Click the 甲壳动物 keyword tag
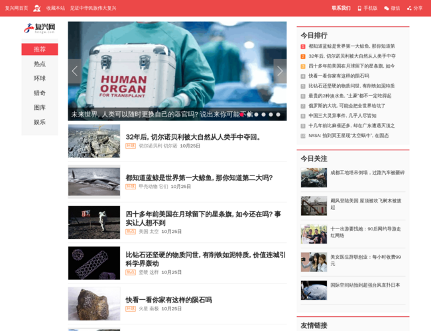Viewport: 431px width, 331px height. click(x=148, y=187)
